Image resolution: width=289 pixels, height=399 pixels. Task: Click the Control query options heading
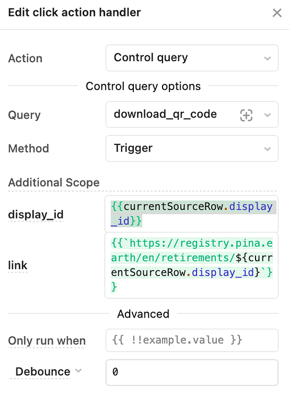pos(143,86)
